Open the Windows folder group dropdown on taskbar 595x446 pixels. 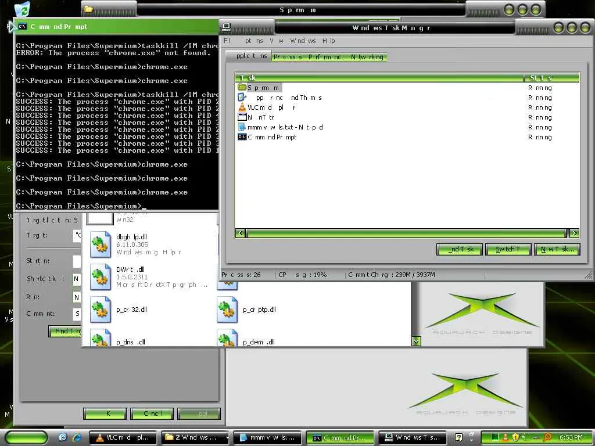(x=227, y=438)
